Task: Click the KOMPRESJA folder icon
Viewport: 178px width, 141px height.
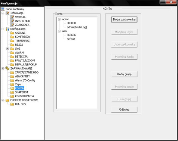Action: 12,37
